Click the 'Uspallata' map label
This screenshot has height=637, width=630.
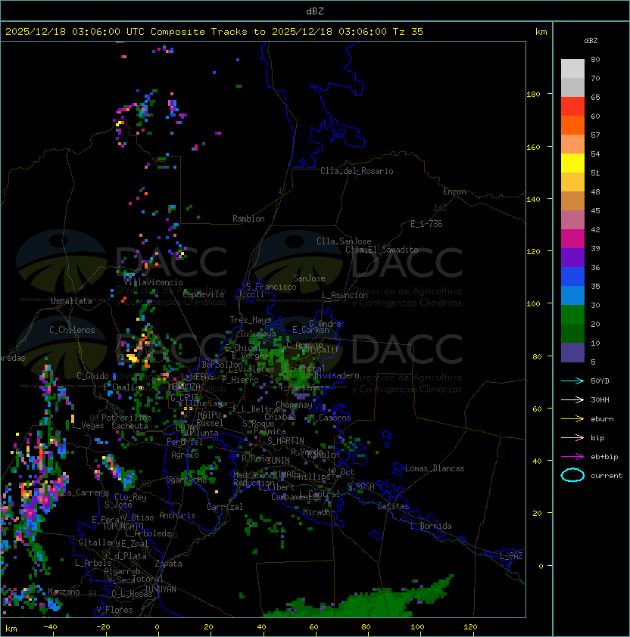point(71,301)
